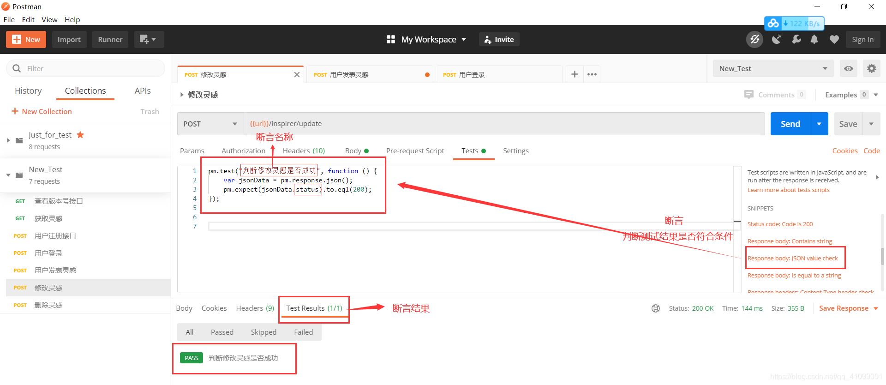Open Save Response dropdown
This screenshot has width=886, height=385.
pos(848,308)
